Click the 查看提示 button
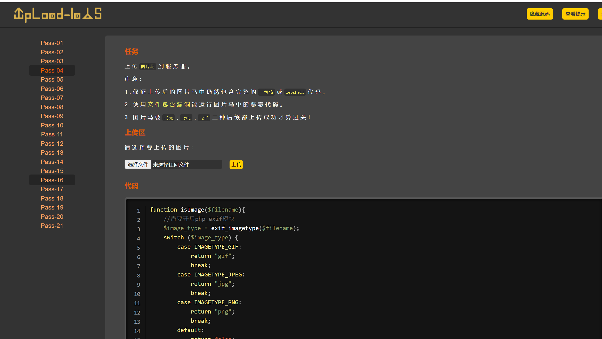The width and height of the screenshot is (602, 339). 575,14
